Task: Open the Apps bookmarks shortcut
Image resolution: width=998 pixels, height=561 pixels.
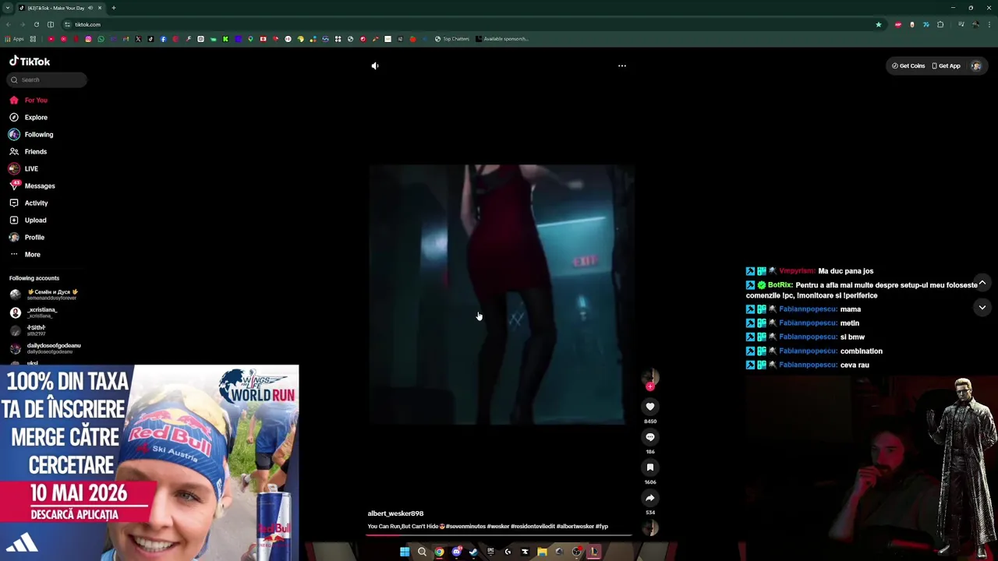Action: point(14,39)
